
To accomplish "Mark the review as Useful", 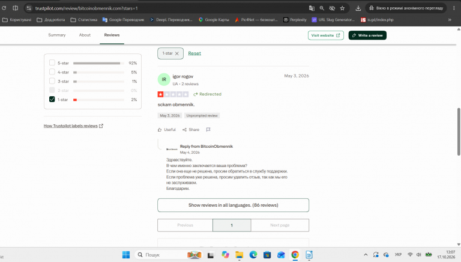I will pyautogui.click(x=167, y=130).
